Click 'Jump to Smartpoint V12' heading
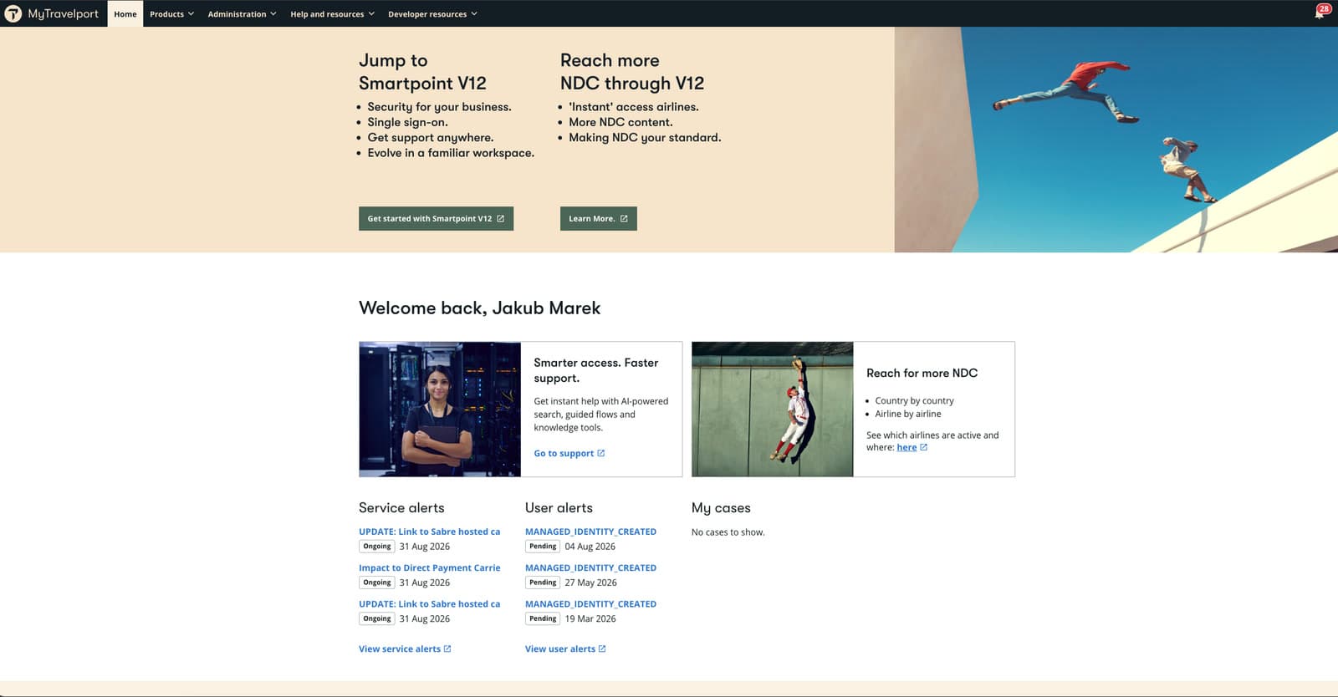Viewport: 1338px width, 697px height. [422, 72]
